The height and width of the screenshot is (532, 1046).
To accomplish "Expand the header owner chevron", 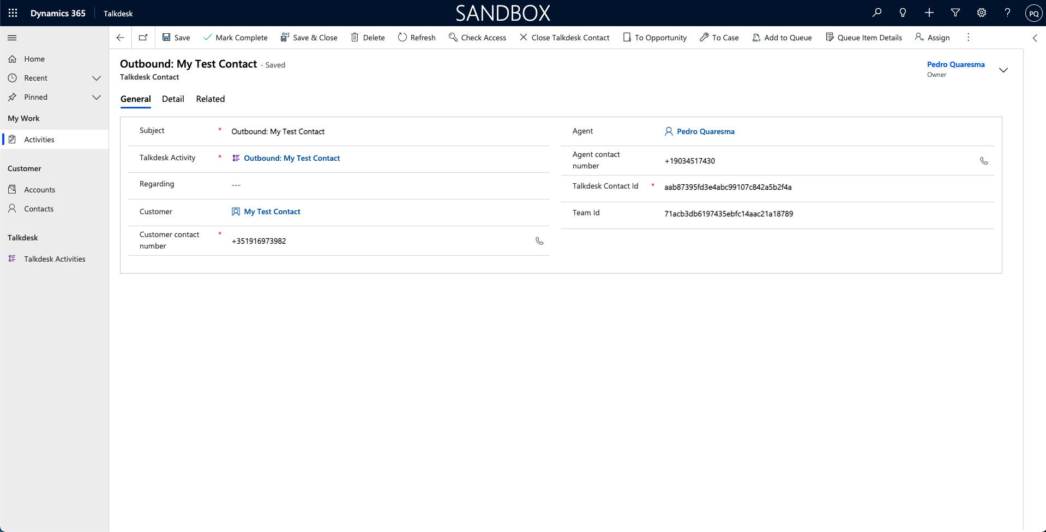I will click(1003, 70).
